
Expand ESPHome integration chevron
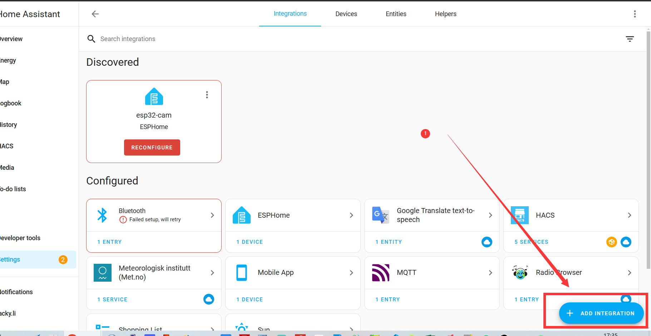351,215
